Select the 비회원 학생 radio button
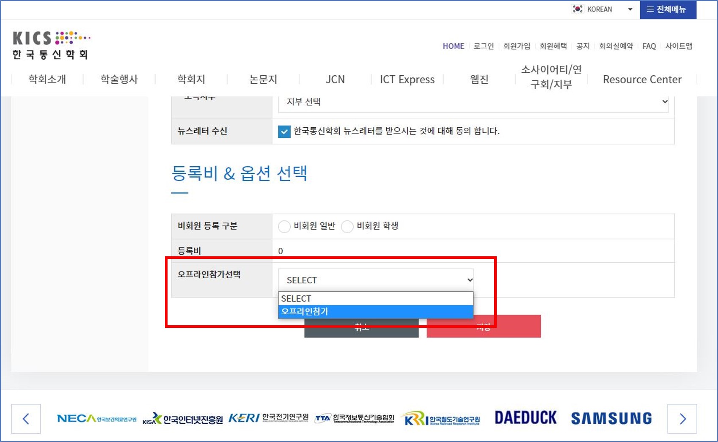 347,226
